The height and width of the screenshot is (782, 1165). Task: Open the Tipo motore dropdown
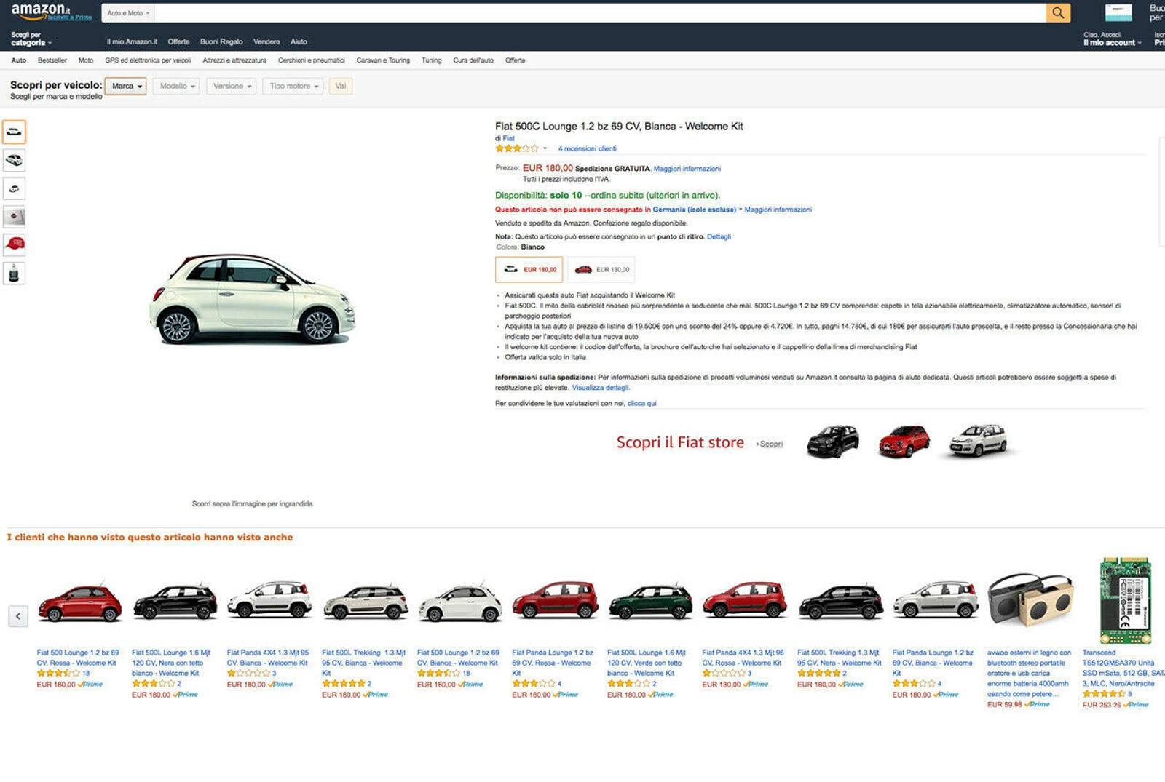pos(293,86)
